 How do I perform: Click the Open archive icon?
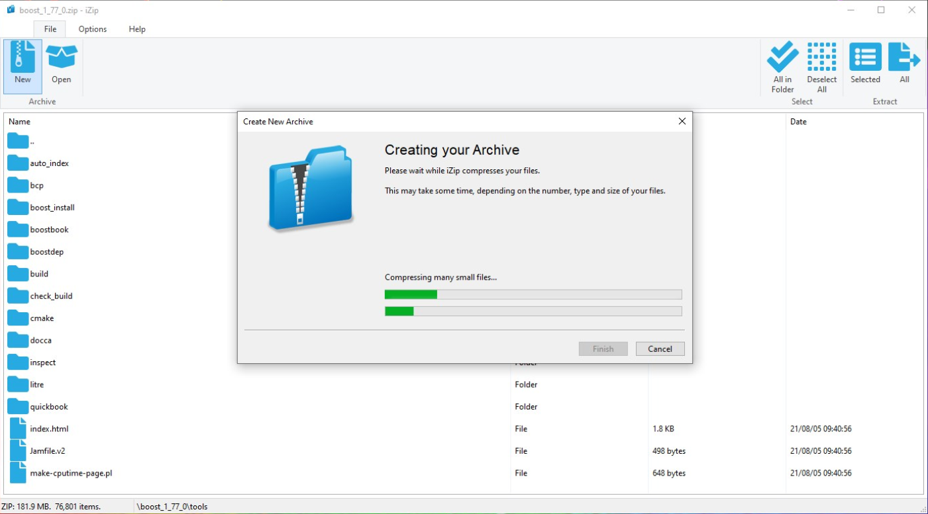[62, 57]
